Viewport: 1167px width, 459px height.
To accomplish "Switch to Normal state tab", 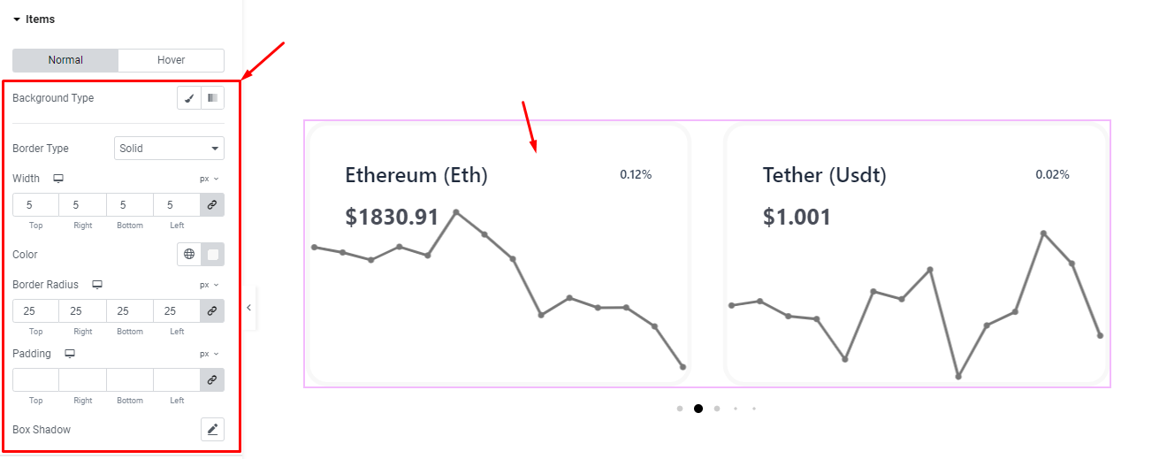I will click(65, 60).
